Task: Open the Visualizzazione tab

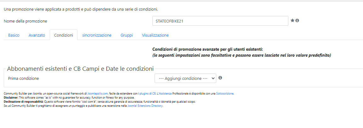Action: click(155, 35)
